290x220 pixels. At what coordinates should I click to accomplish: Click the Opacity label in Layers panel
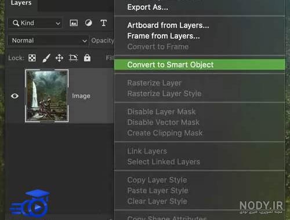(x=103, y=41)
